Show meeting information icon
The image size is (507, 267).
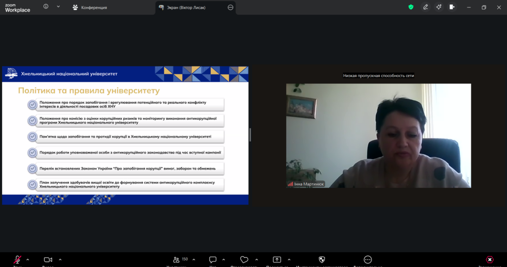[x=46, y=7]
